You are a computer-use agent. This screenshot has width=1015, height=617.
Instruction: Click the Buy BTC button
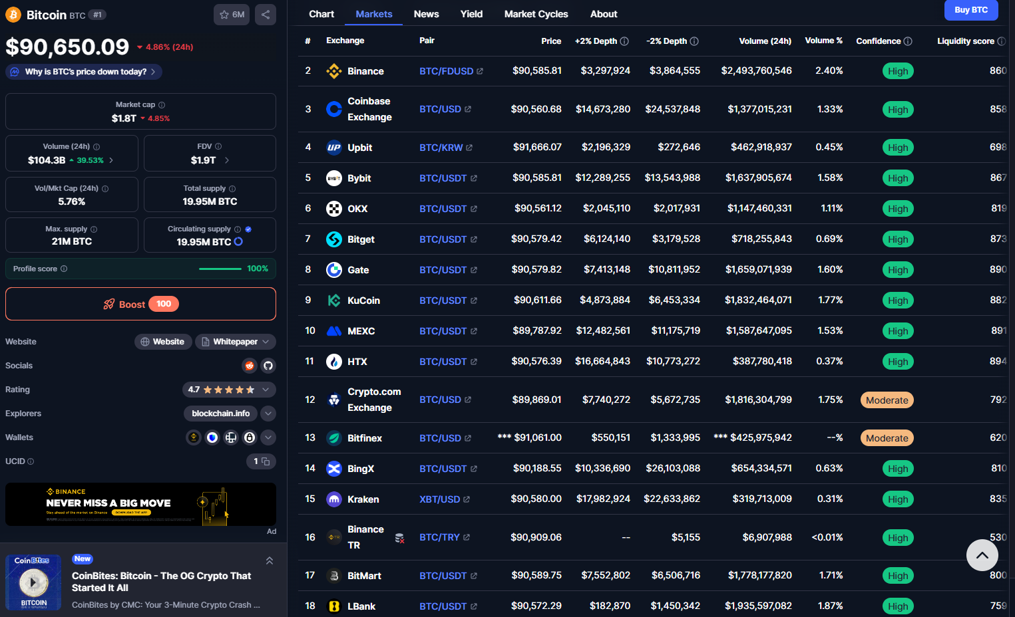(970, 10)
